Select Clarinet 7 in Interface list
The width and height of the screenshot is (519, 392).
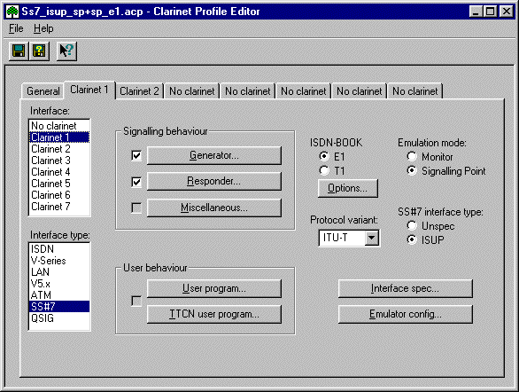[x=59, y=207]
